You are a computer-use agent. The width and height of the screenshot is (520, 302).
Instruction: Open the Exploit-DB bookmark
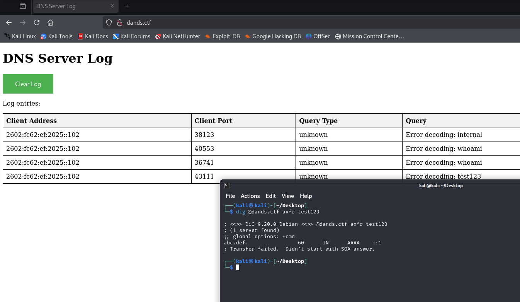click(222, 36)
